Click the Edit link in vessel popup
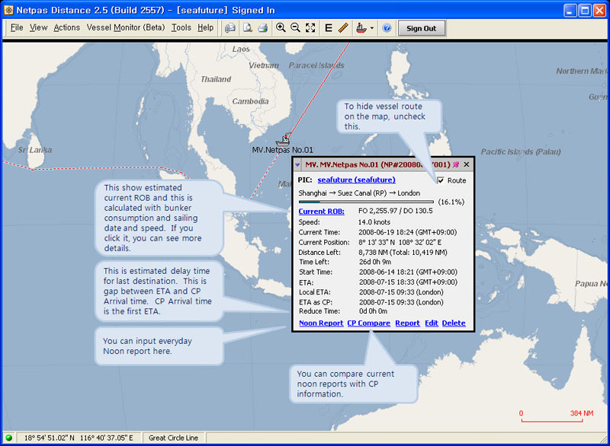The image size is (610, 446). tap(432, 323)
